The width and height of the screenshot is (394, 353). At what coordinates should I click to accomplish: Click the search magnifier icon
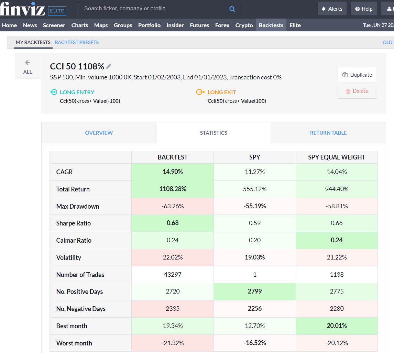(x=232, y=9)
